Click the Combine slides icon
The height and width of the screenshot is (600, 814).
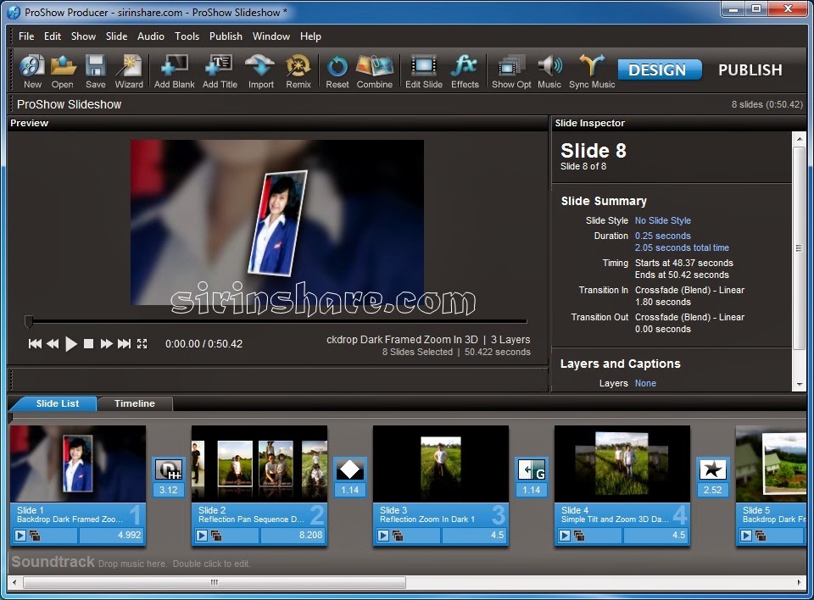374,71
